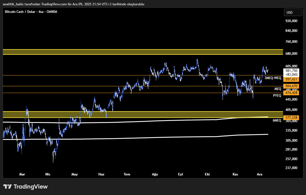The height and width of the screenshot is (195, 306).
Task: Select the orange 474,428 price tag
Action: click(x=291, y=93)
